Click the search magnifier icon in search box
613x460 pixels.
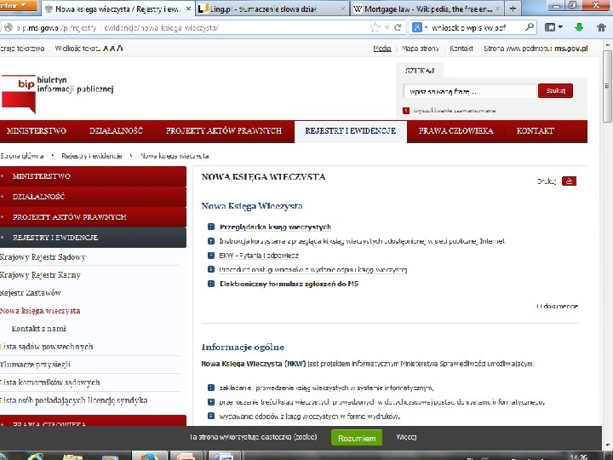pos(530,27)
